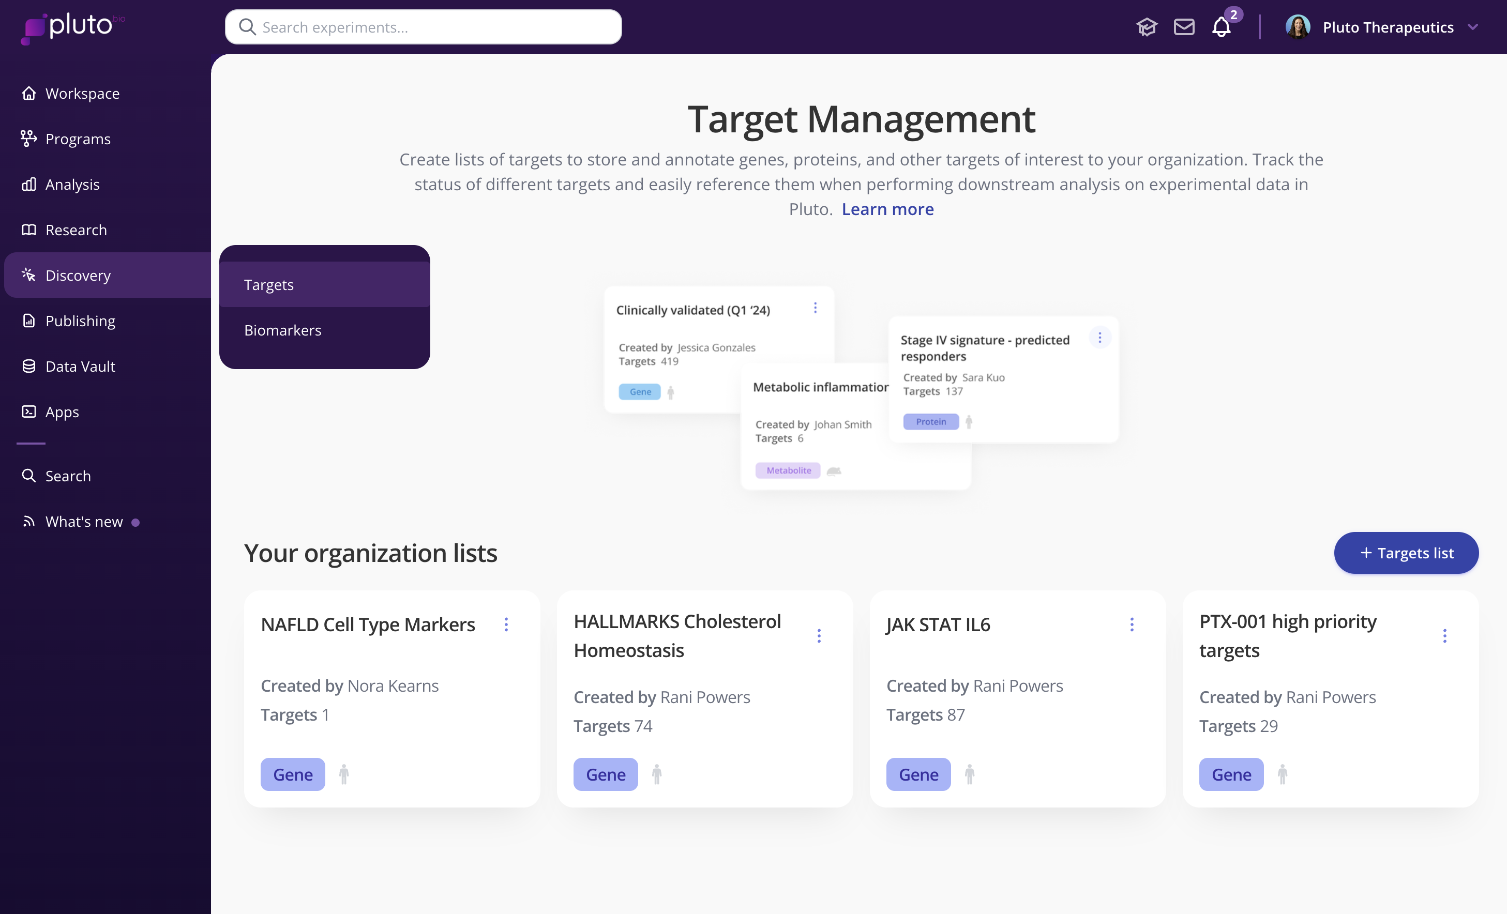Open the mail envelope icon
The height and width of the screenshot is (914, 1507).
coord(1183,27)
